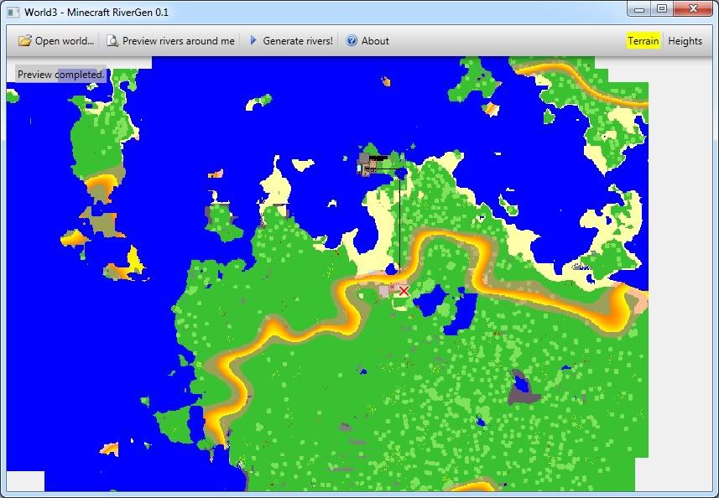Open the About label

375,41
